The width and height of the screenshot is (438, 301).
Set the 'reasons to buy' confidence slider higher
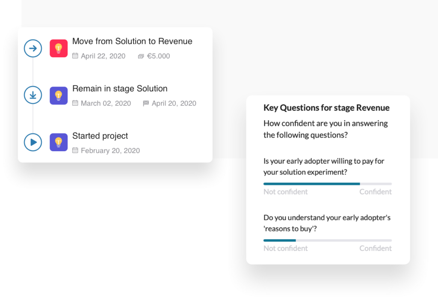[x=327, y=240]
